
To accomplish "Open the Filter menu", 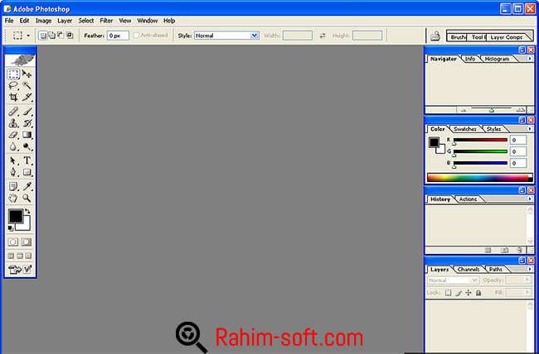I will pyautogui.click(x=106, y=21).
